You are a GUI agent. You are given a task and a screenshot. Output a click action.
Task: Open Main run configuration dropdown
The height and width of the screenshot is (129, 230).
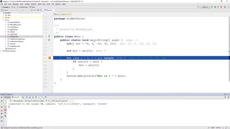coord(205,7)
